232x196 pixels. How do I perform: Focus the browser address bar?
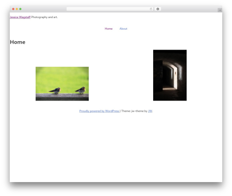coord(110,9)
